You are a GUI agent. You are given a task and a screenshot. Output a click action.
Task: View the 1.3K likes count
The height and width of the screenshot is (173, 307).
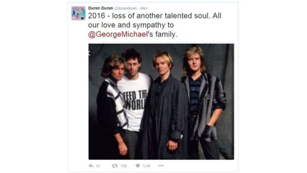(147, 166)
